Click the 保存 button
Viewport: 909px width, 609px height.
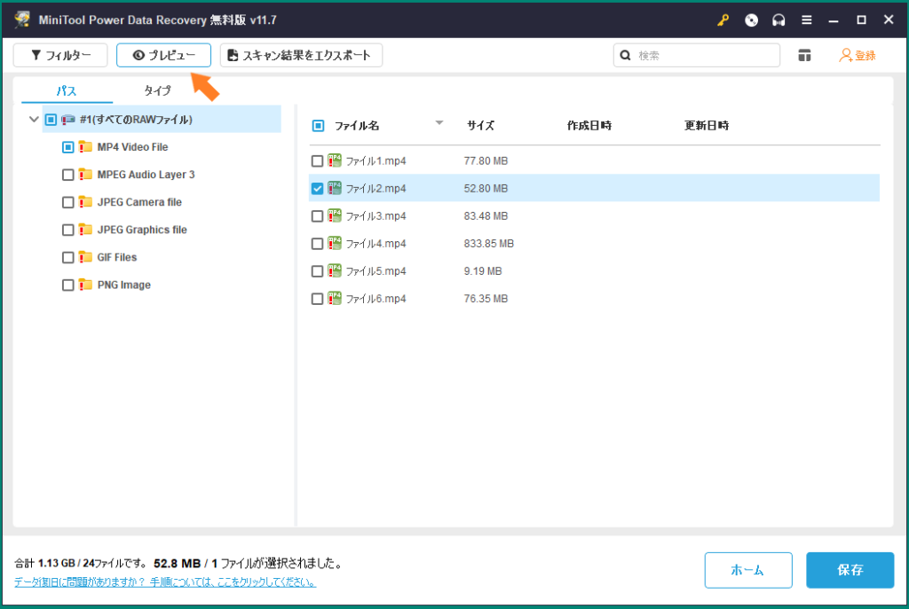point(850,570)
